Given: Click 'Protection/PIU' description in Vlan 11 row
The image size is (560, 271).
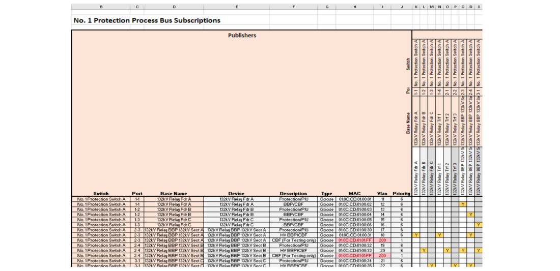Looking at the screenshot, I should click(293, 199).
